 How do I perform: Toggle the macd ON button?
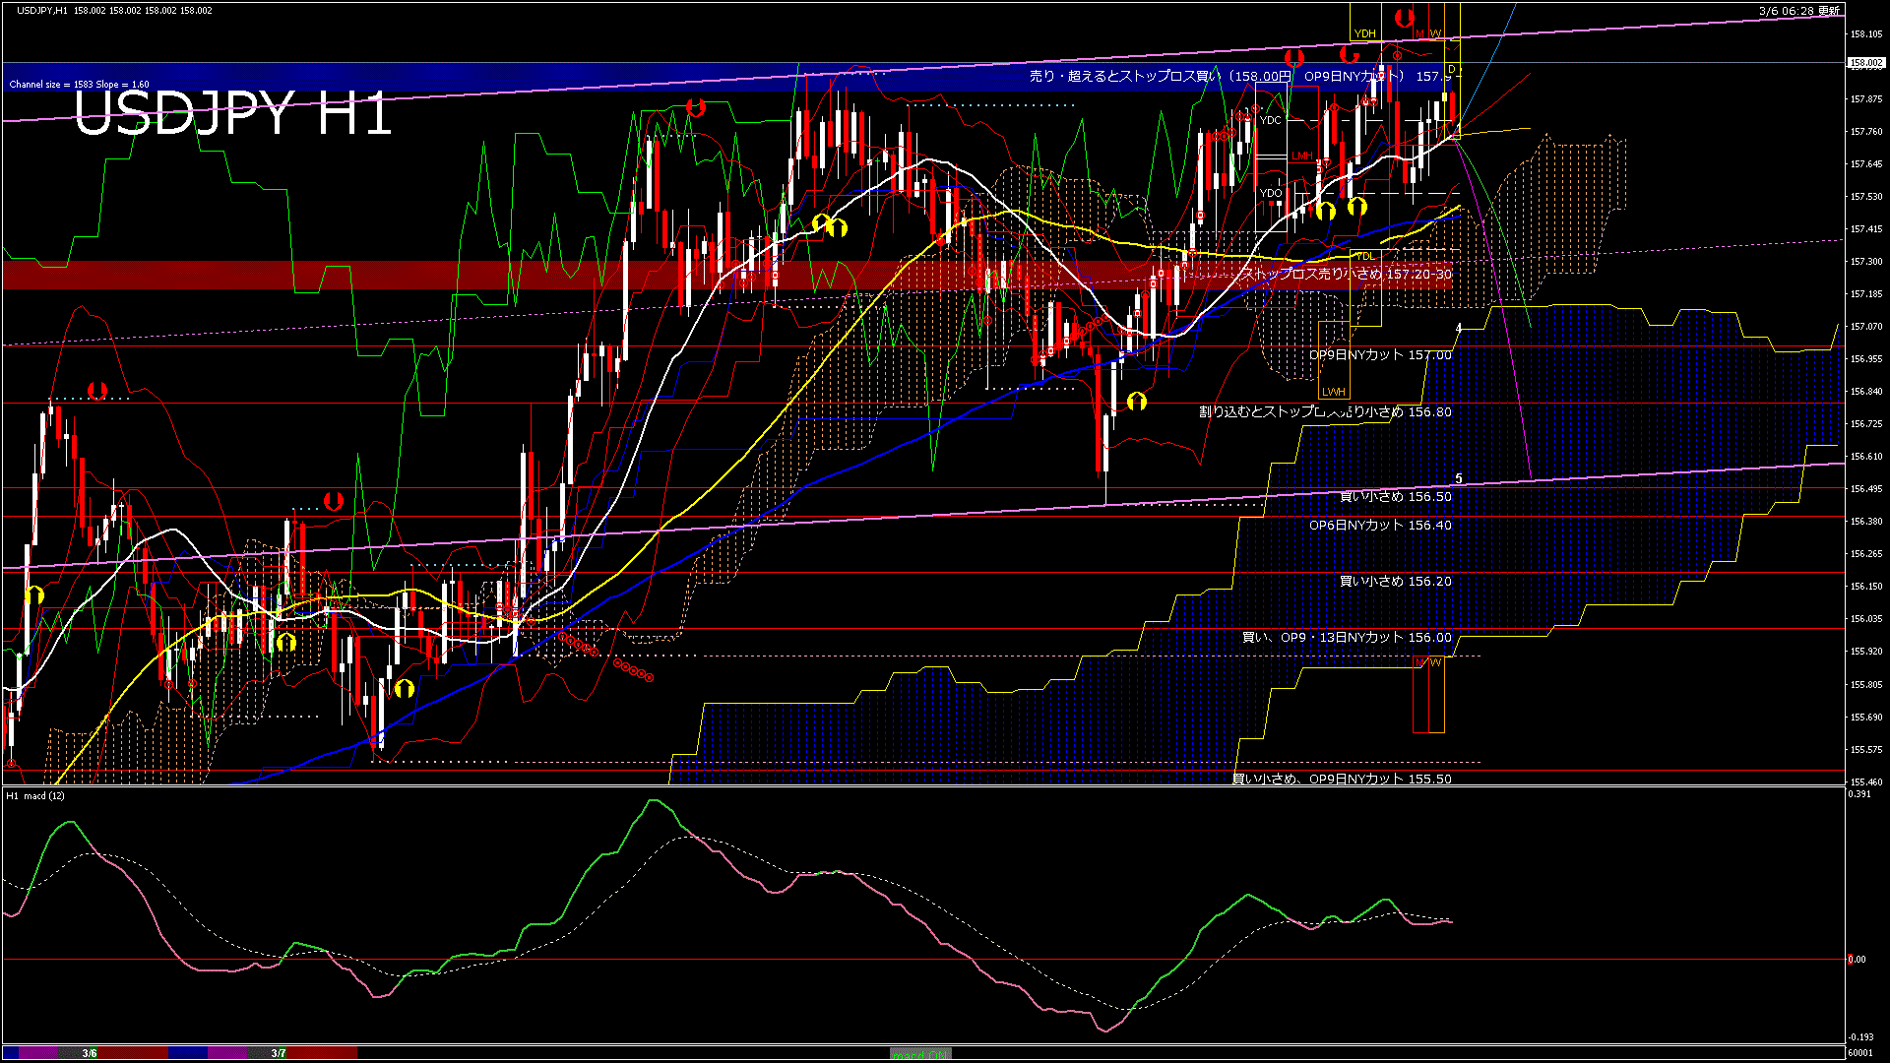920,1054
